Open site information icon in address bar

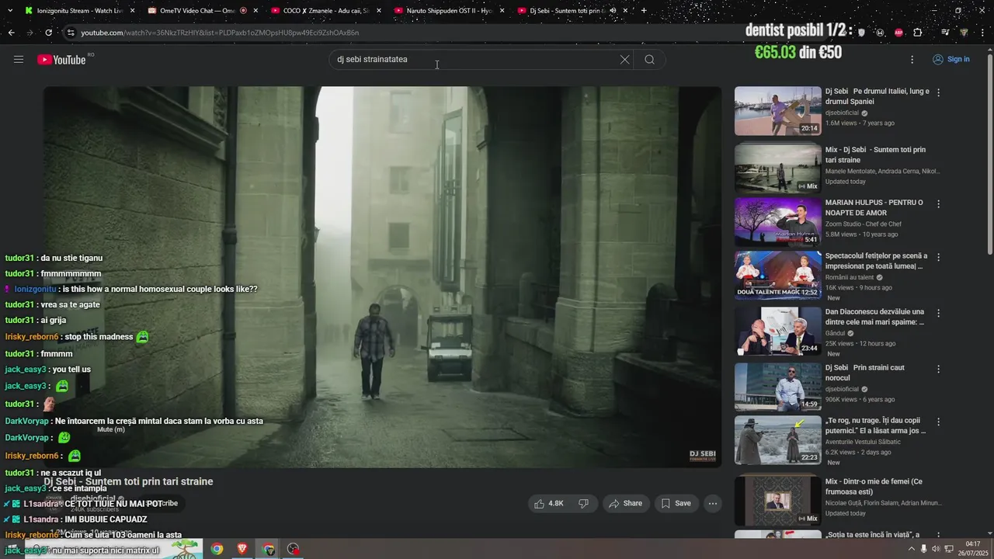pyautogui.click(x=70, y=33)
